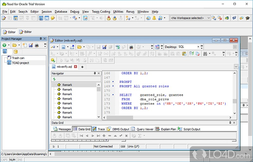Screen dimensions: 253x162
Task: Expand the editor tab list dropdown arrow
Action: [x=236, y=67]
